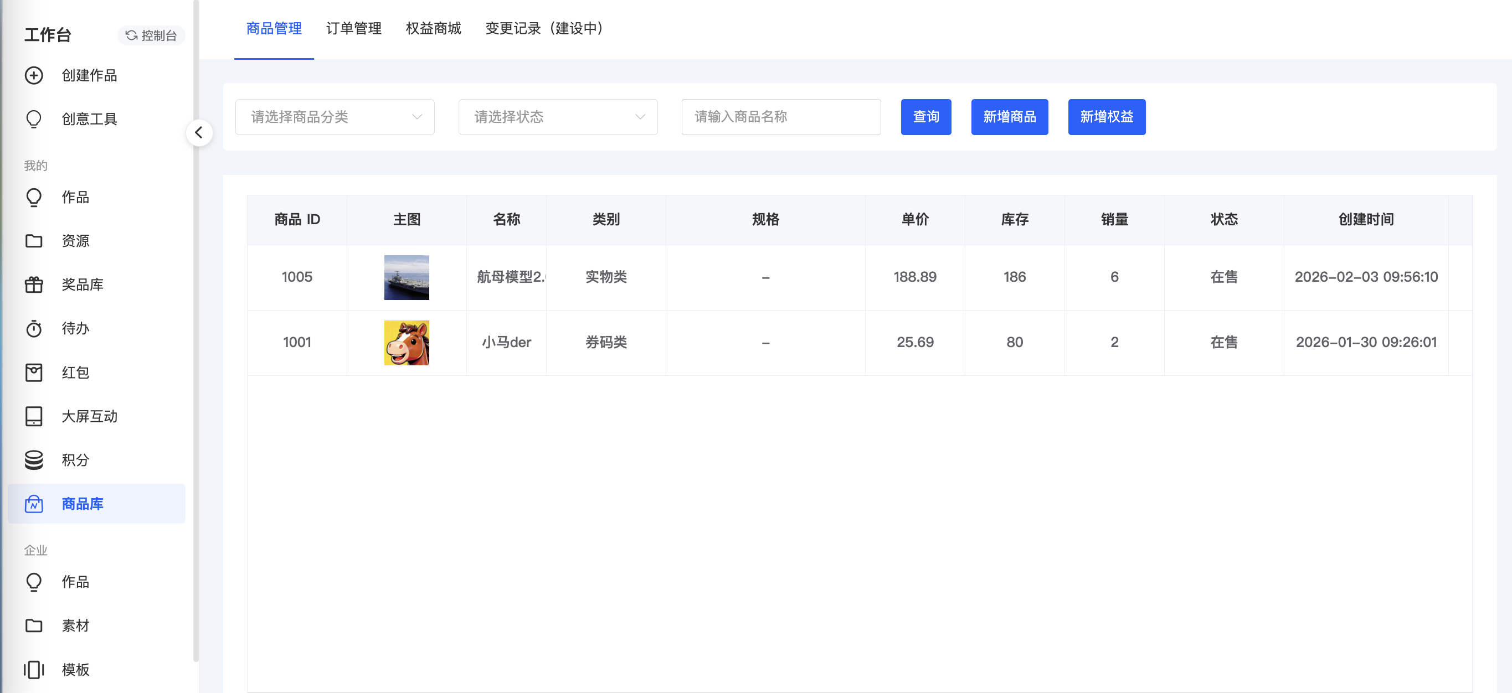Click the 查询 button
Screen dimensions: 1512x693
925,117
